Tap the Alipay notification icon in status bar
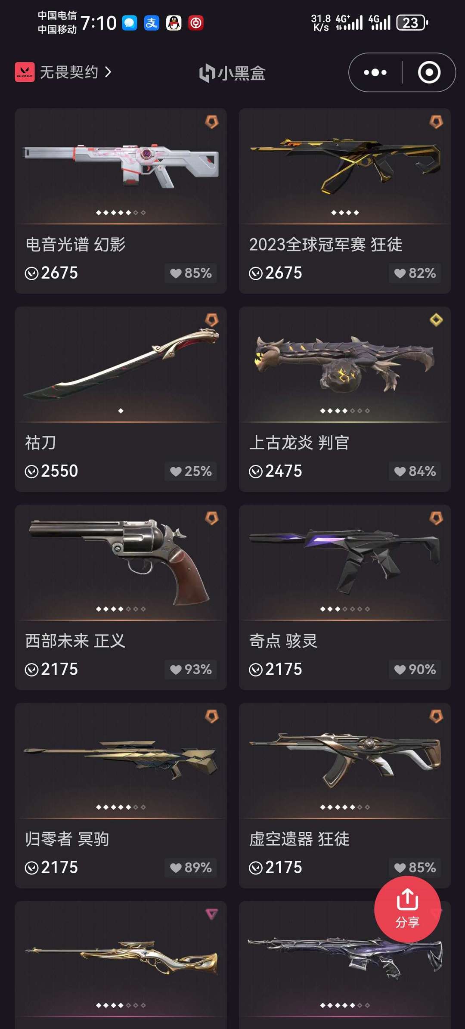This screenshot has height=1029, width=465. click(x=152, y=23)
